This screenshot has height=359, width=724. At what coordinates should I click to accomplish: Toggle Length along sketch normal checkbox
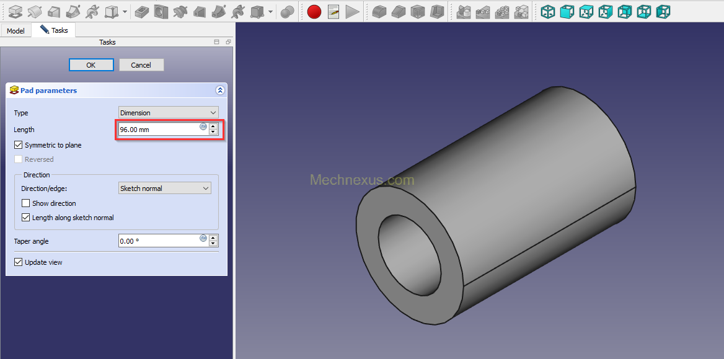tap(26, 218)
